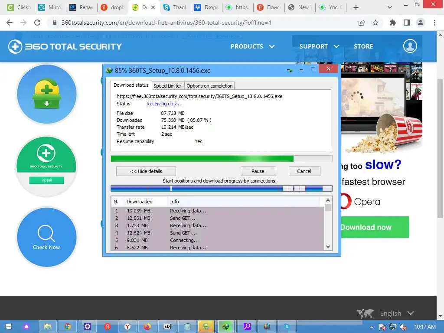Click the green tray arrow in download dialog
This screenshot has height=333, width=444.
click(290, 70)
